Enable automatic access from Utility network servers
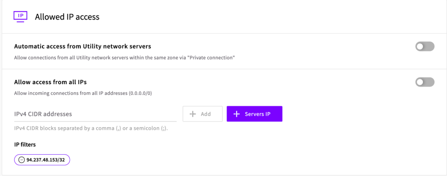This screenshot has width=447, height=176. (424, 46)
